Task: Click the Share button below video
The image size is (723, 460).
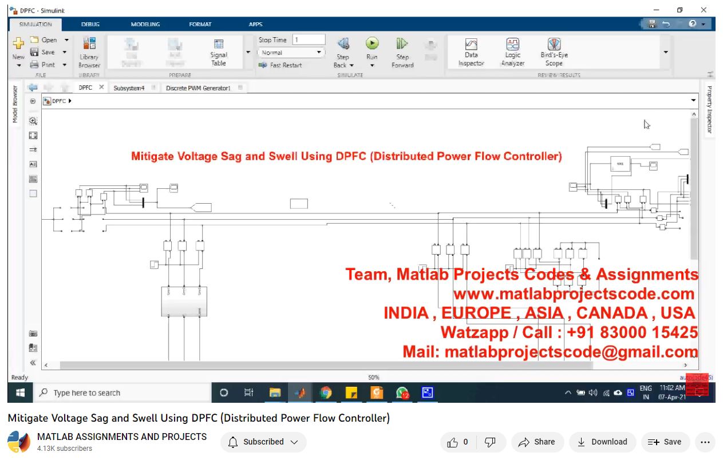Action: point(536,442)
